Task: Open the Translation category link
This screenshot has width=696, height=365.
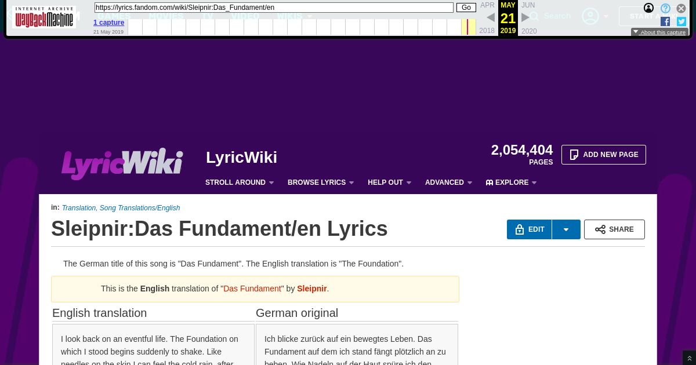Action: [79, 208]
